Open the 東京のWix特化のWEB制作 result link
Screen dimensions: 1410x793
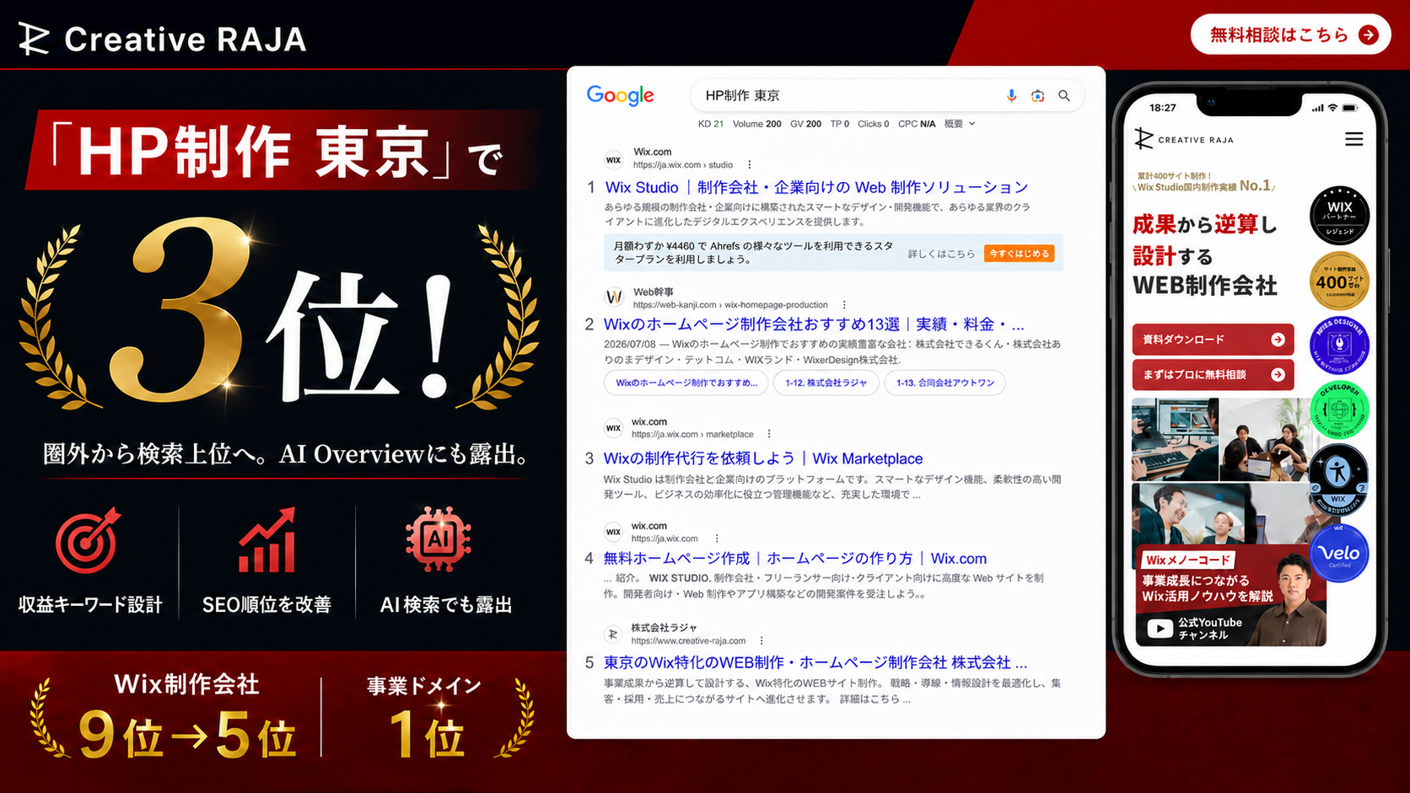(815, 662)
